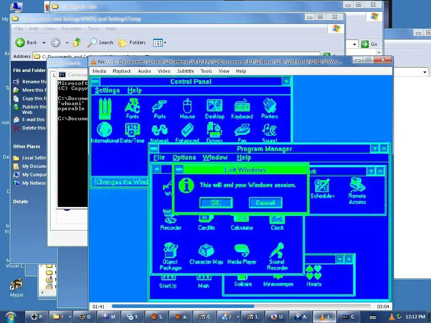431x323 pixels.
Task: Toggle the Folders pane in Explorer toolbar
Action: [x=132, y=42]
